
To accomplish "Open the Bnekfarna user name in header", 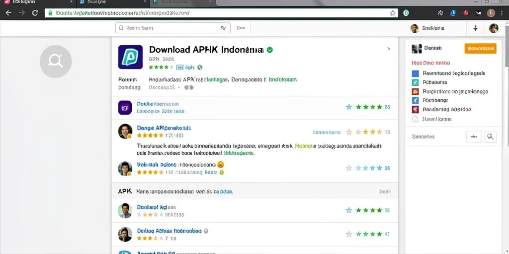I will pos(433,28).
